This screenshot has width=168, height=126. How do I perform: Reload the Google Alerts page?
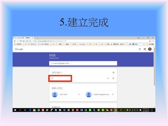(x=21, y=41)
